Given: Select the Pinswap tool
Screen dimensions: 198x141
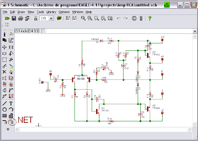Looking at the screenshot, I should click(x=4, y=78).
